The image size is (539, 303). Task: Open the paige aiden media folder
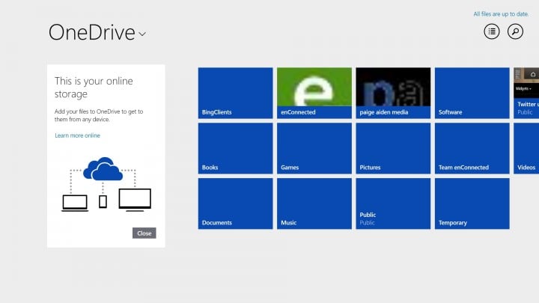tap(393, 93)
